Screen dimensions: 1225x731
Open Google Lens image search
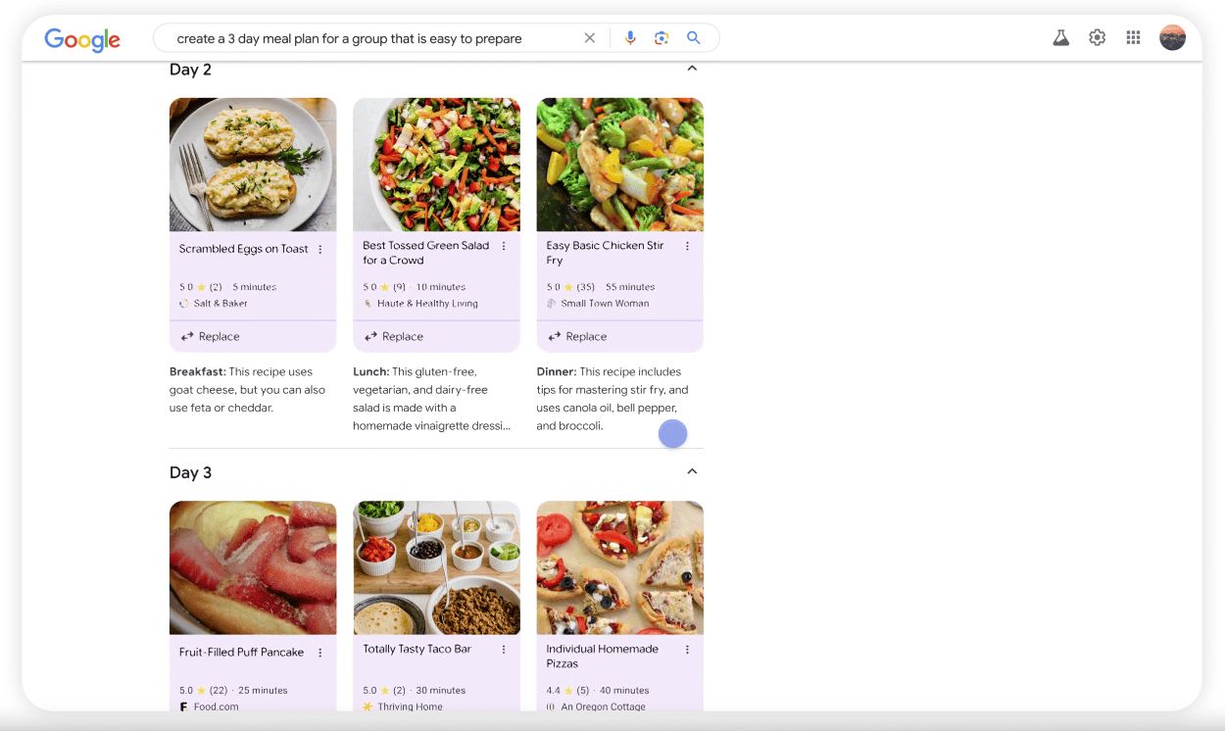pyautogui.click(x=661, y=37)
